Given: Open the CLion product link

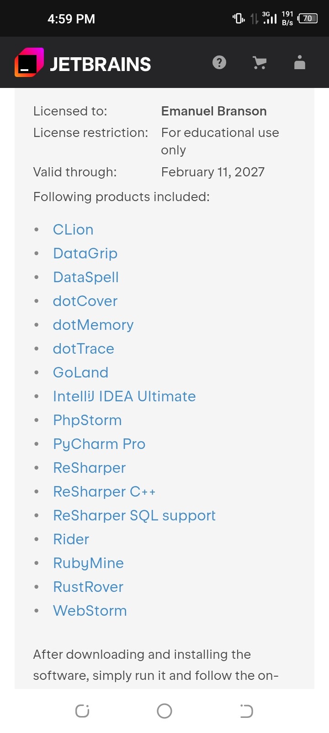Looking at the screenshot, I should (x=73, y=230).
